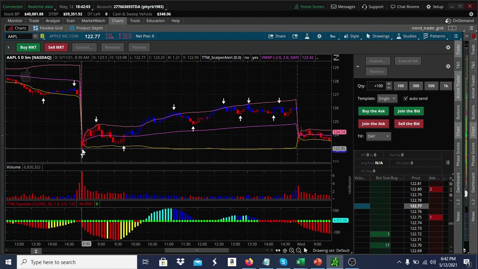Click the gear icon in the Buy/Sell buttons row

point(448,47)
